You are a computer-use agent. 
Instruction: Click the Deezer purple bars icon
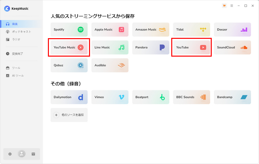(244, 30)
